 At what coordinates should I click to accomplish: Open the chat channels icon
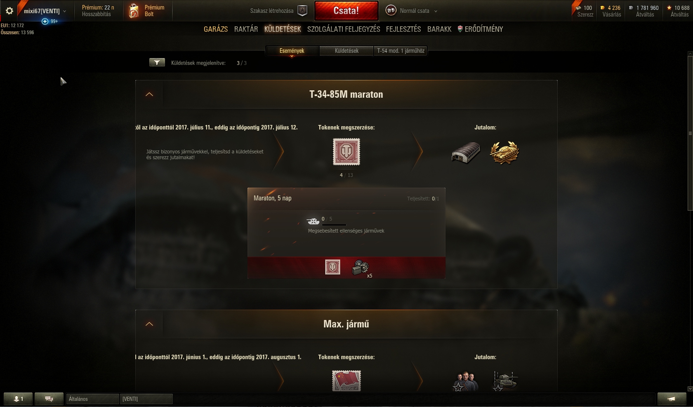click(x=49, y=399)
